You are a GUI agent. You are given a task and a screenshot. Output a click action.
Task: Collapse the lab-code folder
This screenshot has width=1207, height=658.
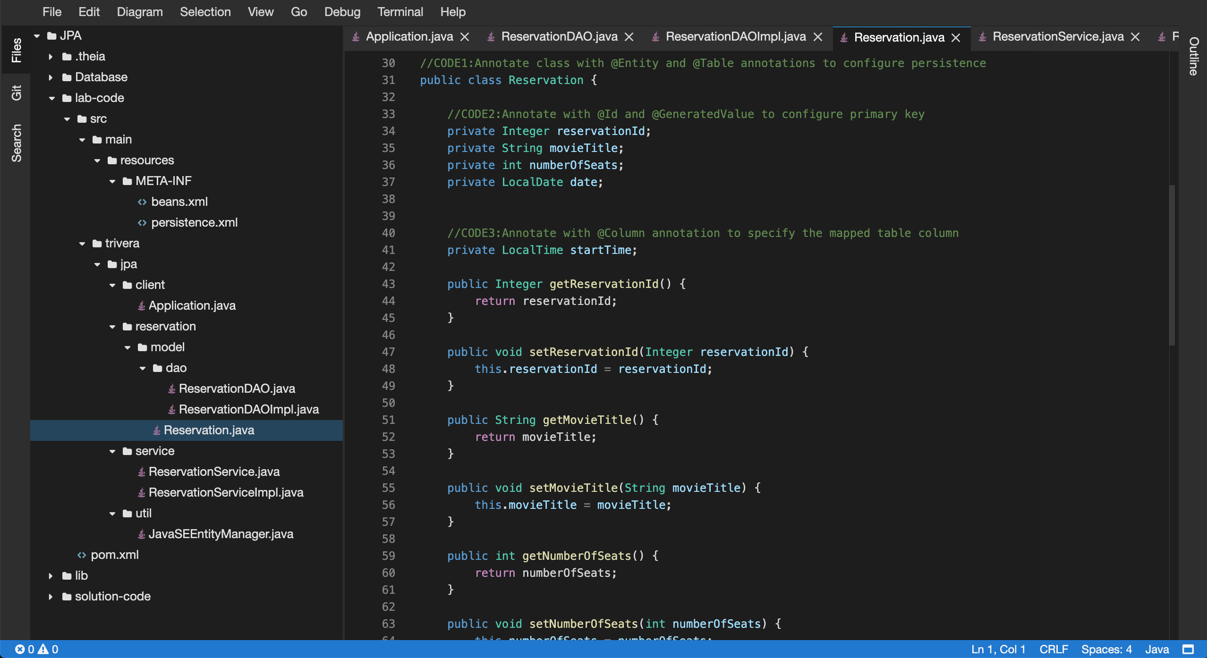[52, 98]
